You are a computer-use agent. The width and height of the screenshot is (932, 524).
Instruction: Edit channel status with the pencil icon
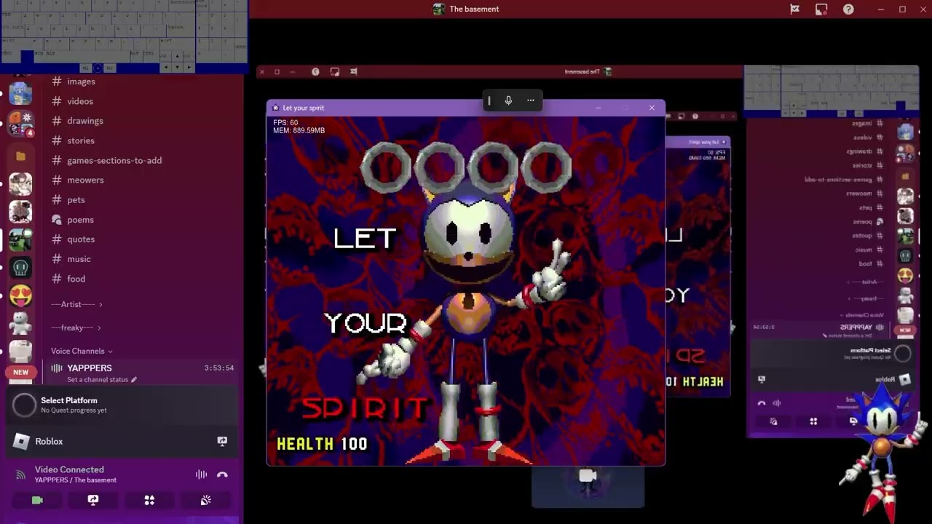[134, 379]
